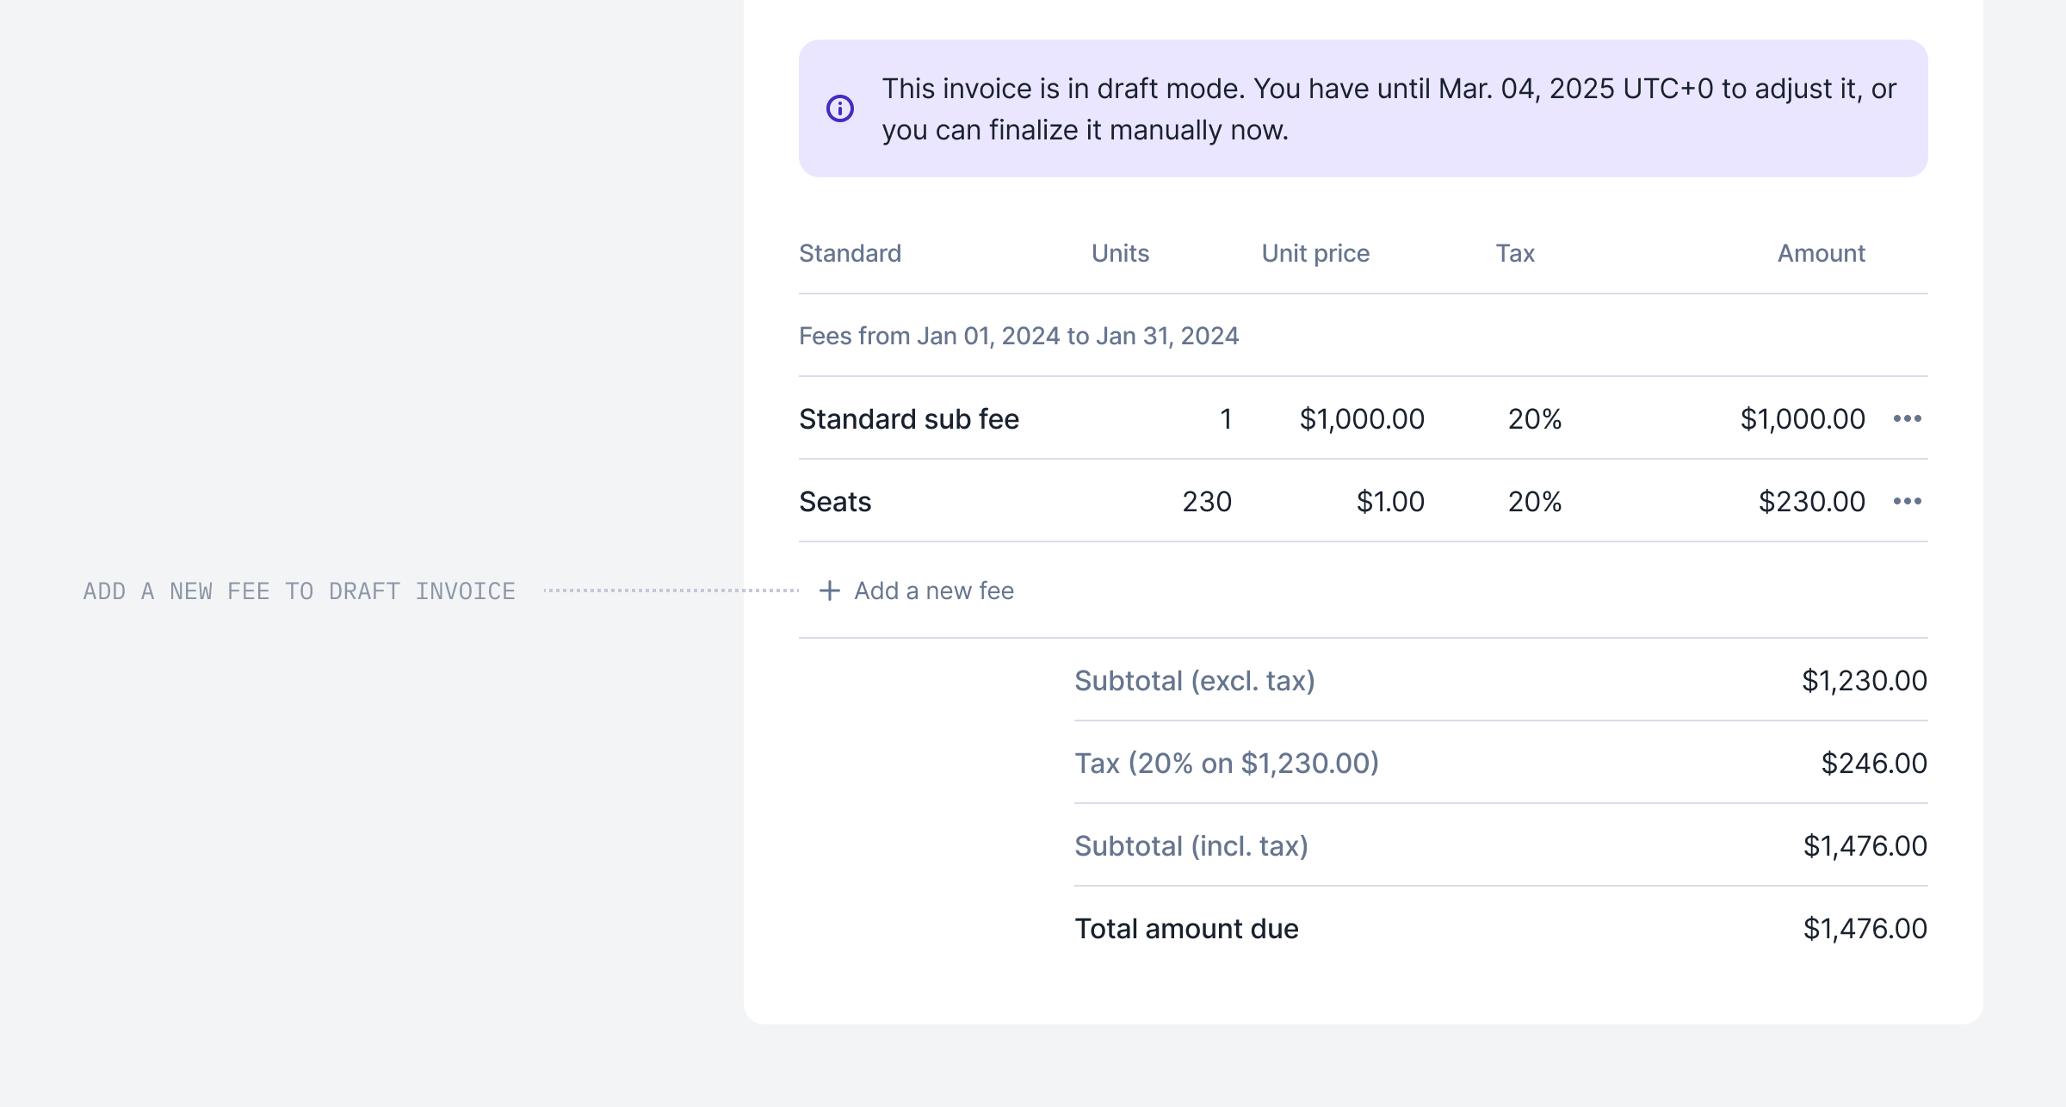Click the Tax column header
The width and height of the screenshot is (2066, 1107).
click(x=1515, y=254)
